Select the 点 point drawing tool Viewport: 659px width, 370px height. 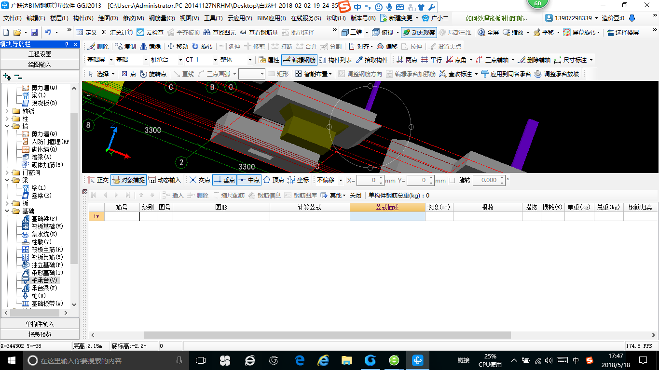click(128, 74)
